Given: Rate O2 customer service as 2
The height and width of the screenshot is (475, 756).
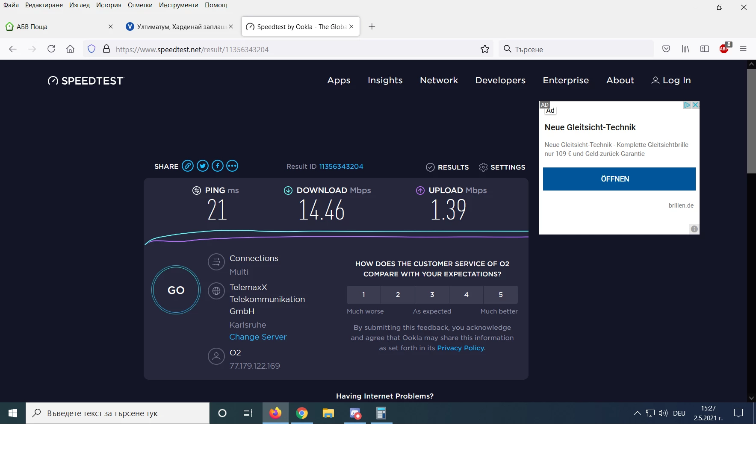Looking at the screenshot, I should click(398, 294).
